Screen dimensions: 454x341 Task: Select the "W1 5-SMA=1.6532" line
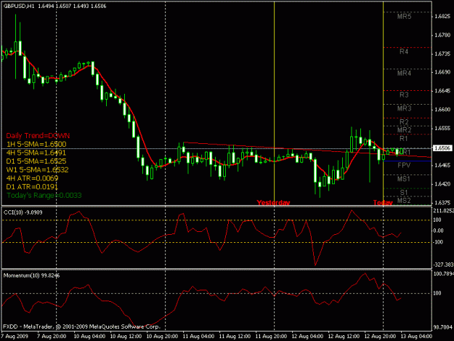coord(37,170)
